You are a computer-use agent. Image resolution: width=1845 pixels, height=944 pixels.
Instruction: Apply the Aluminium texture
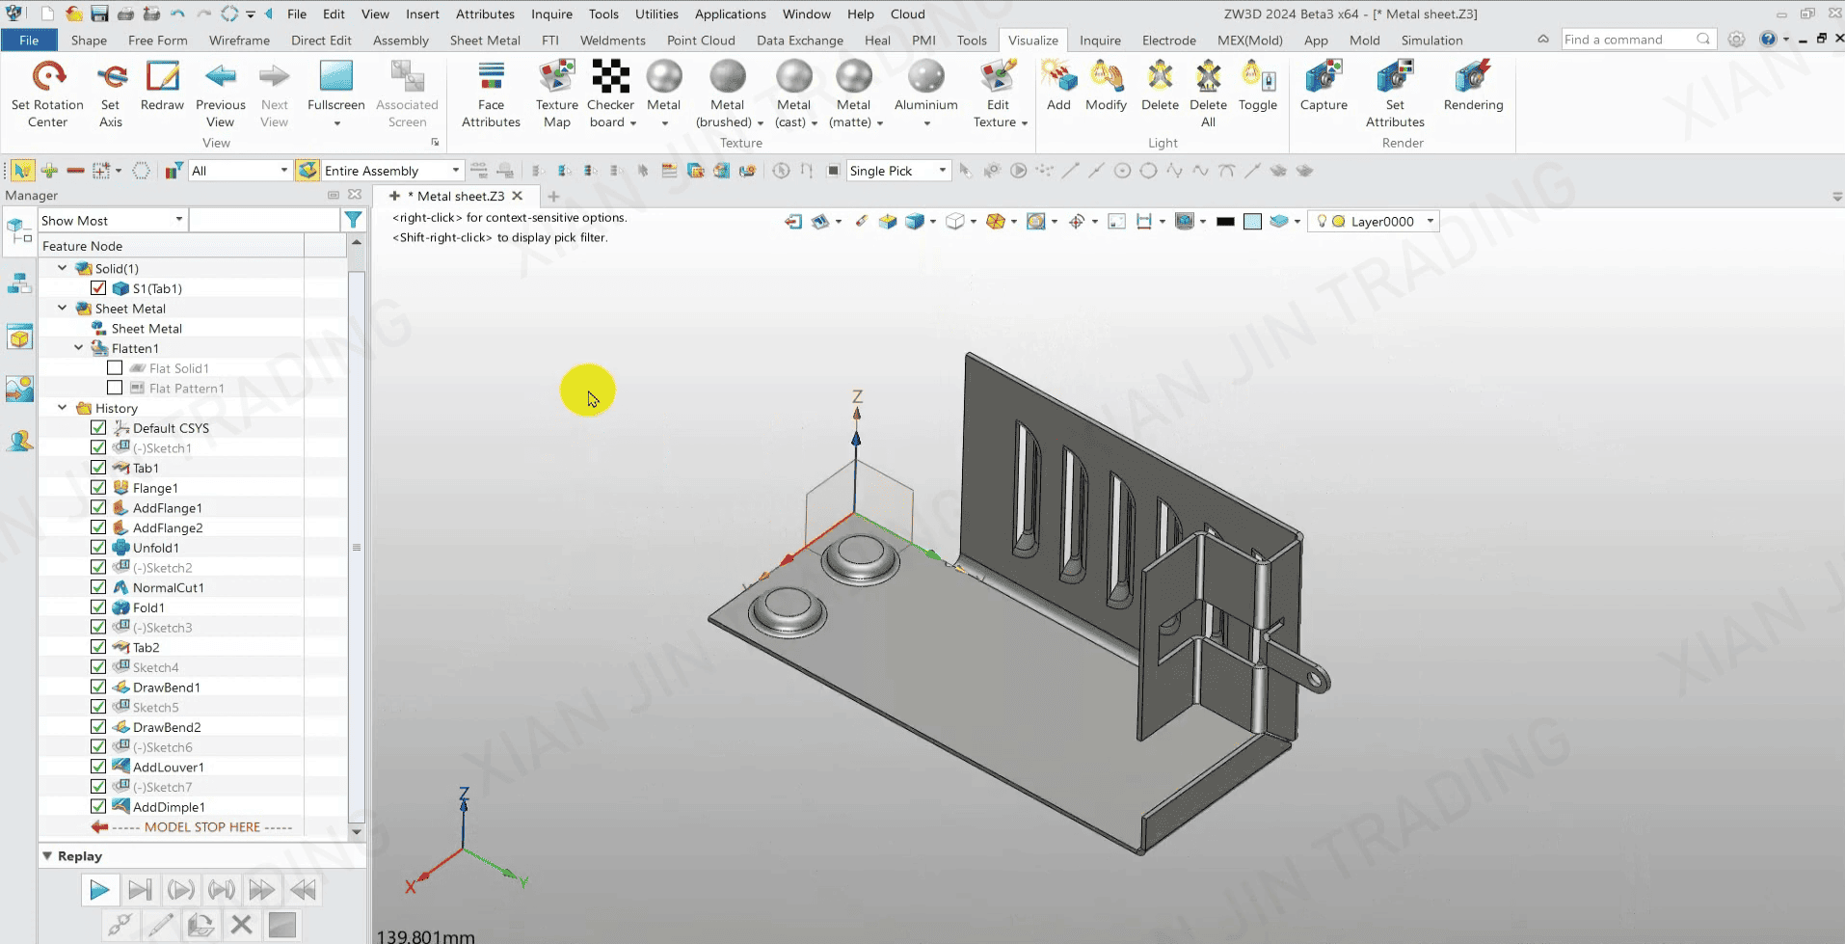(925, 77)
